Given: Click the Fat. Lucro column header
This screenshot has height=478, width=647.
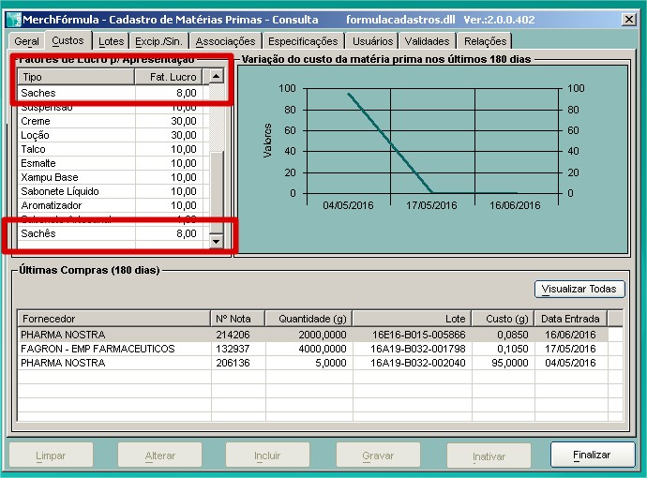Looking at the screenshot, I should 170,77.
